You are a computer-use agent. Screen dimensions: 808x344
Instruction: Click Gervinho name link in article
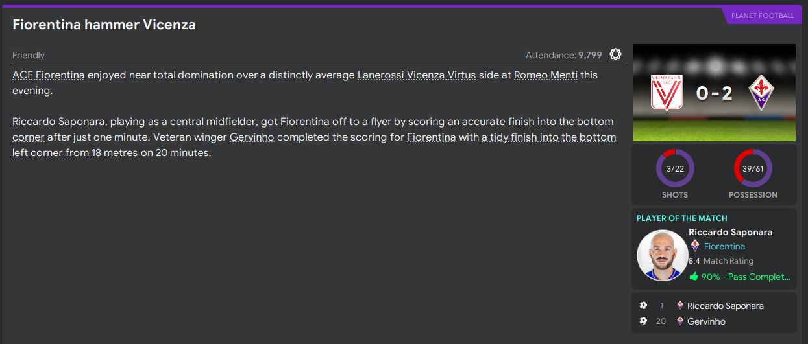[252, 137]
